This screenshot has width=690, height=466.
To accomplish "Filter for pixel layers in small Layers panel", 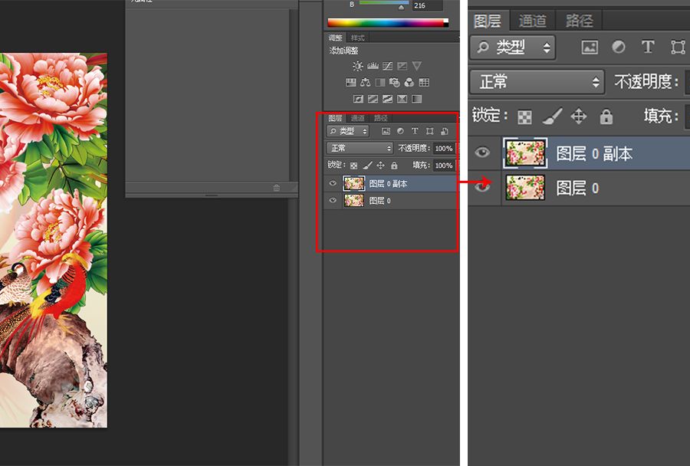I will [x=386, y=131].
